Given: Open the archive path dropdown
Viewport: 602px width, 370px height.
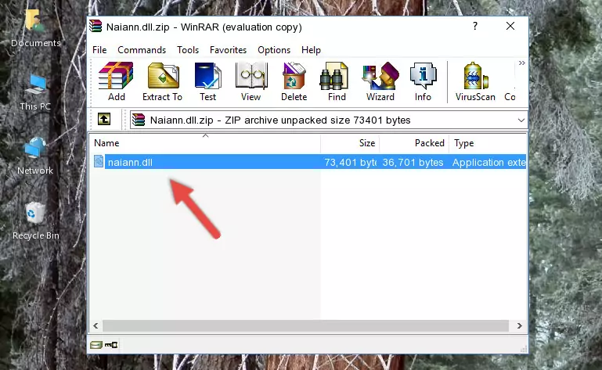Looking at the screenshot, I should 521,120.
